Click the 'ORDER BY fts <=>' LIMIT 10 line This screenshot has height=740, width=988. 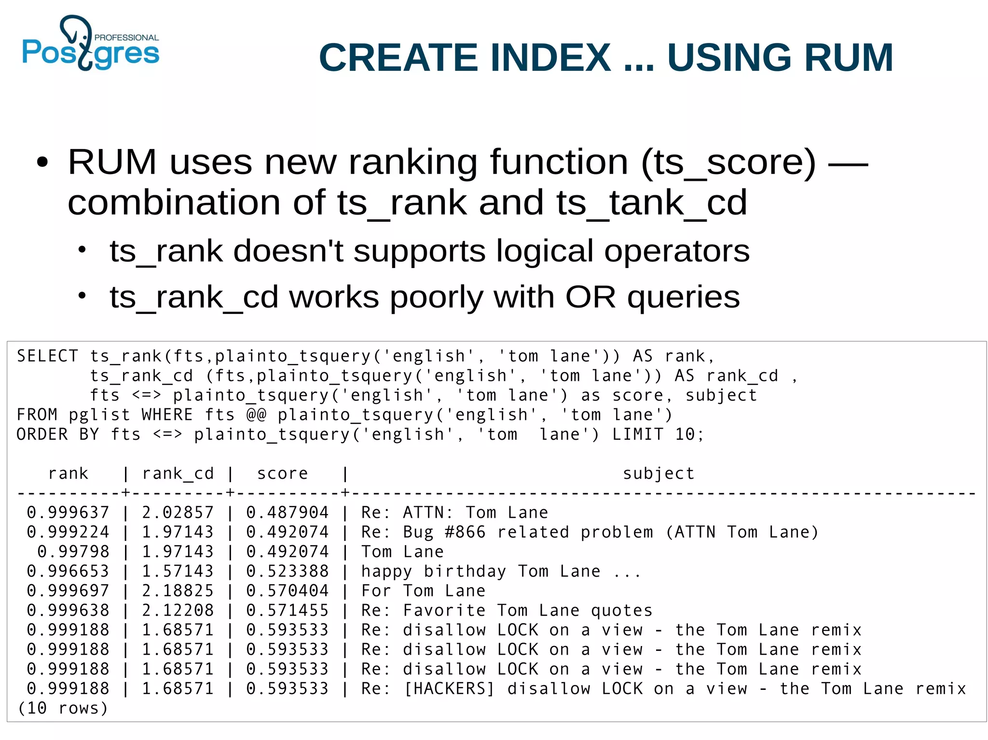(360, 434)
